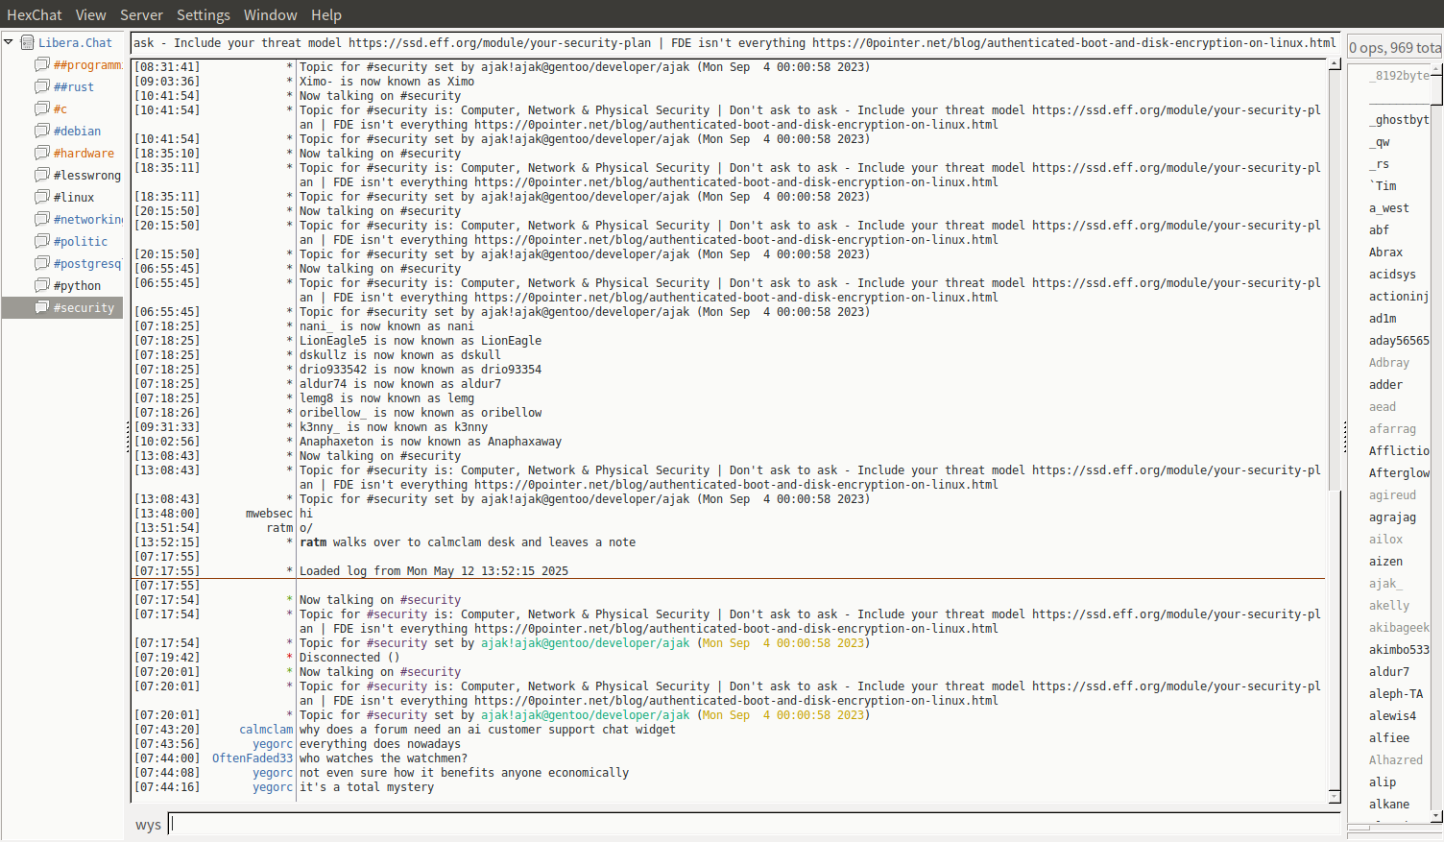This screenshot has width=1444, height=842.
Task: Click the message input field
Action: coord(754,824)
